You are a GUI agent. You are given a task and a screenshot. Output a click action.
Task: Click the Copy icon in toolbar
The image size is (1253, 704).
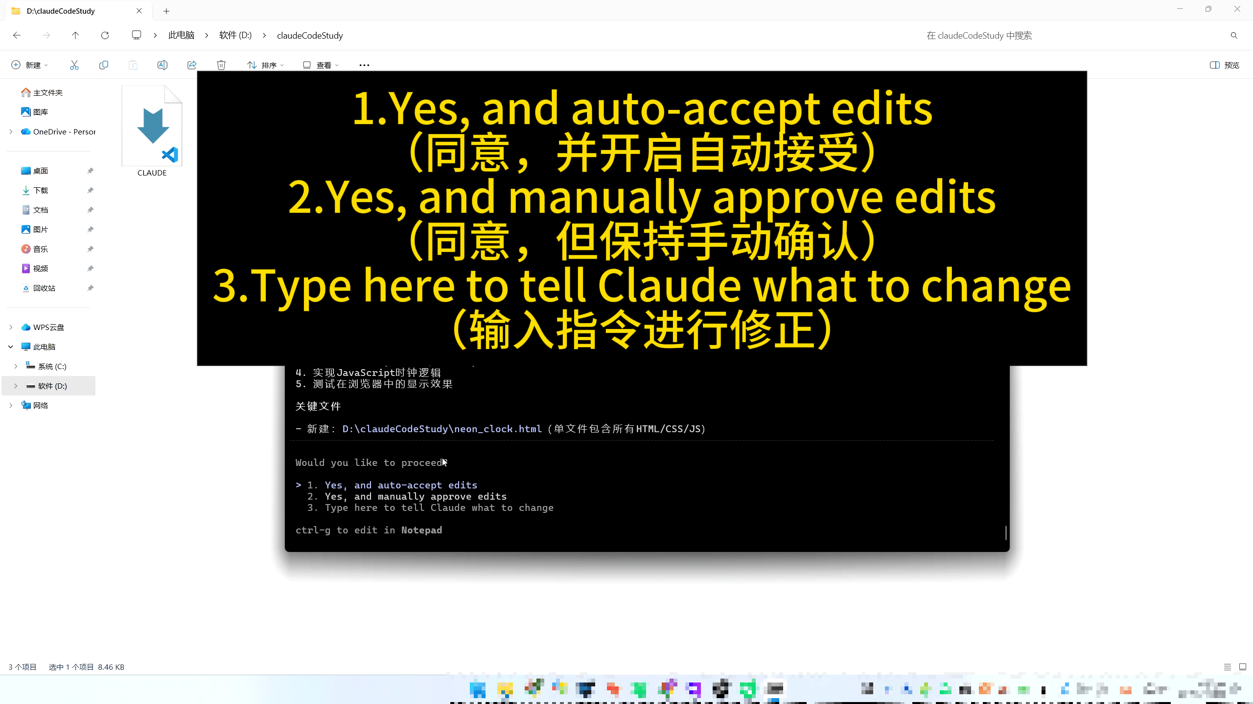coord(103,65)
